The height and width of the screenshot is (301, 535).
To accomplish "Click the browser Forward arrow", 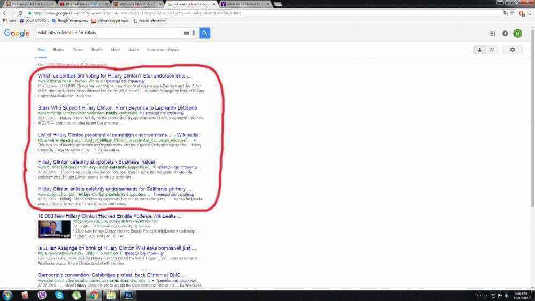I will coord(12,13).
